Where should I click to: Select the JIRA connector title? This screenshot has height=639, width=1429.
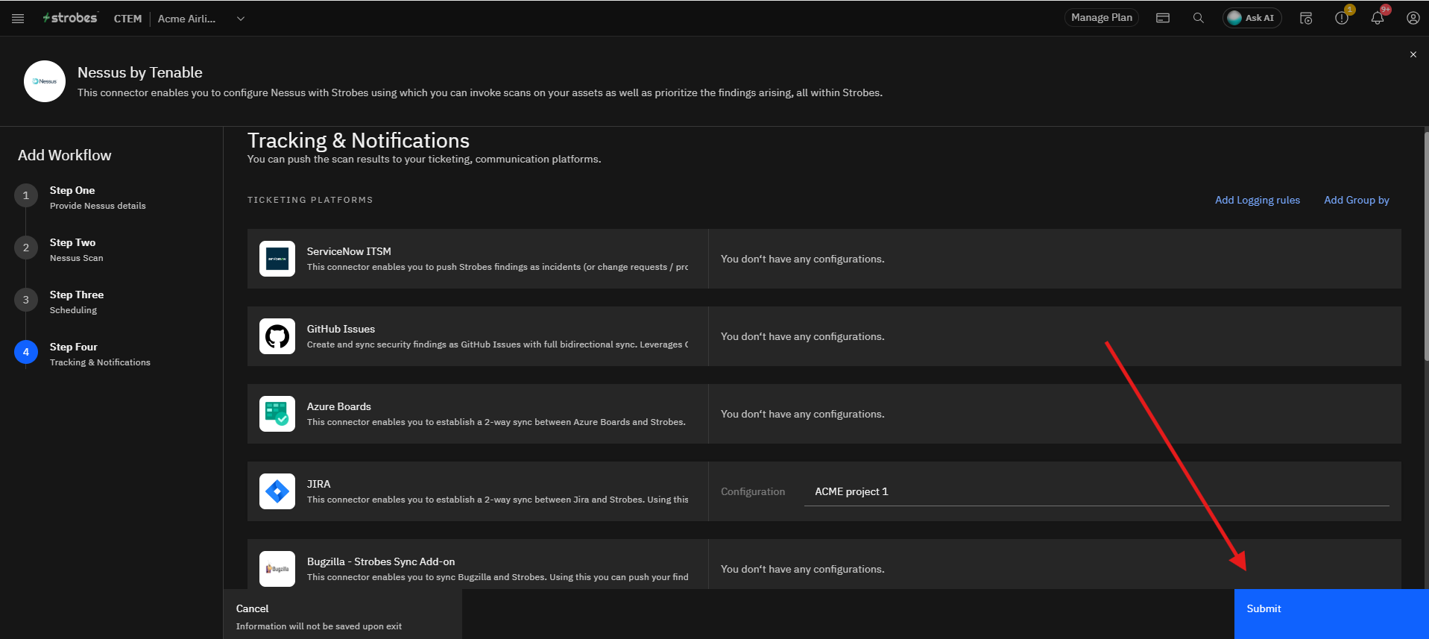318,484
